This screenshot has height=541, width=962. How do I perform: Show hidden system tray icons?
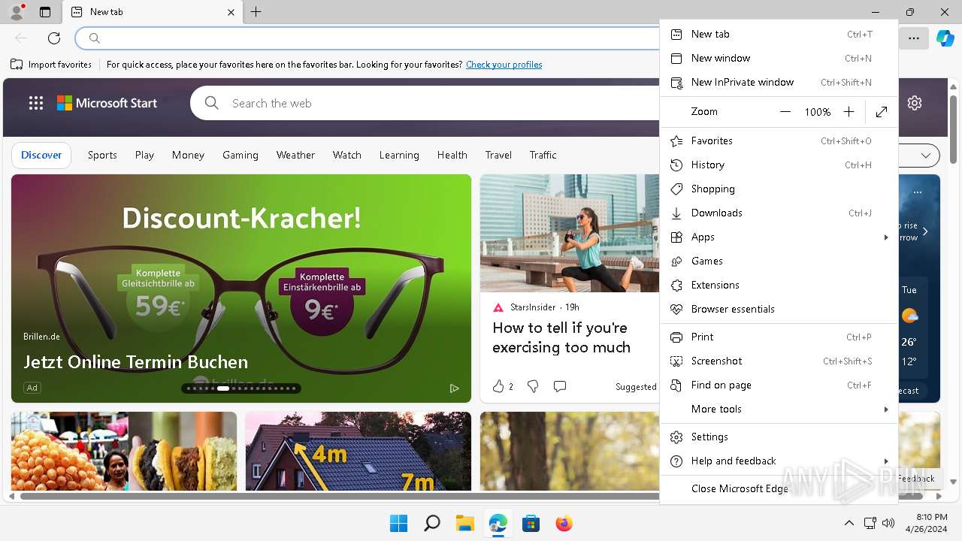(x=849, y=523)
